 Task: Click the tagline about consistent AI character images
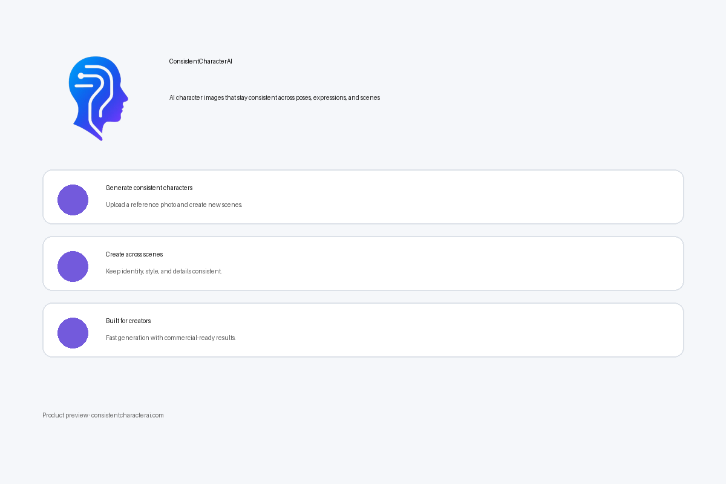tap(275, 97)
